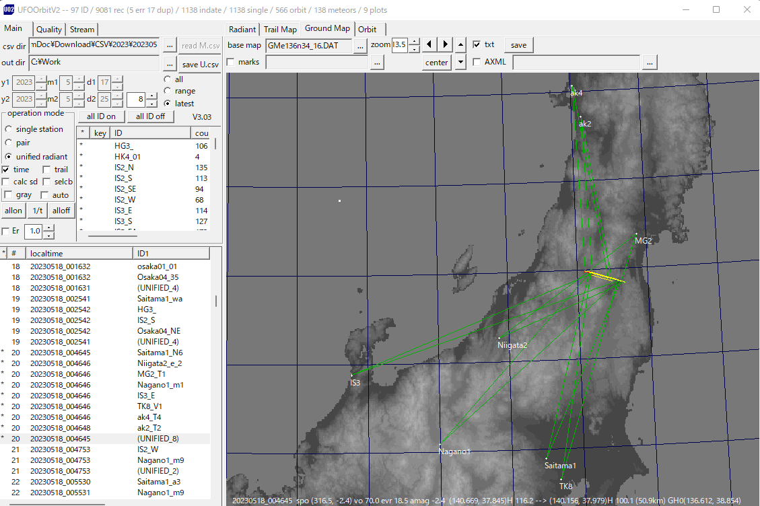Browse for the base map file
Image resolution: width=760 pixels, height=506 pixels.
360,46
